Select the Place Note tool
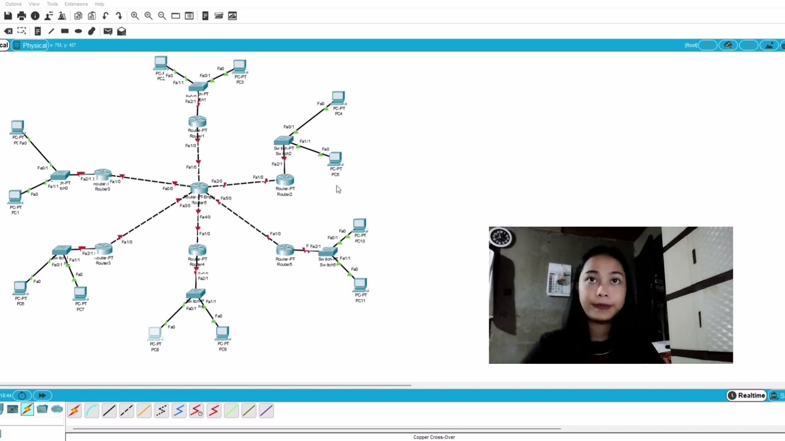Screen dimensions: 785x441 tap(37, 31)
